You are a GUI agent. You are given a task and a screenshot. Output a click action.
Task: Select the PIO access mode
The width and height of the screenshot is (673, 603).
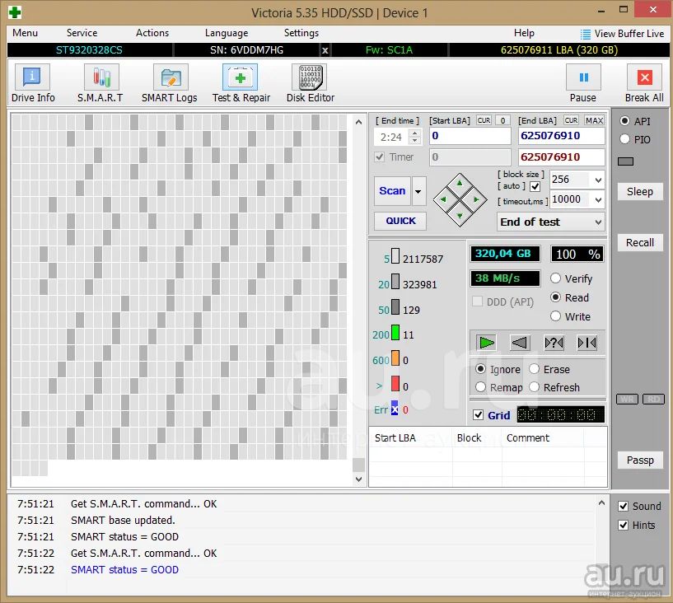pos(625,139)
